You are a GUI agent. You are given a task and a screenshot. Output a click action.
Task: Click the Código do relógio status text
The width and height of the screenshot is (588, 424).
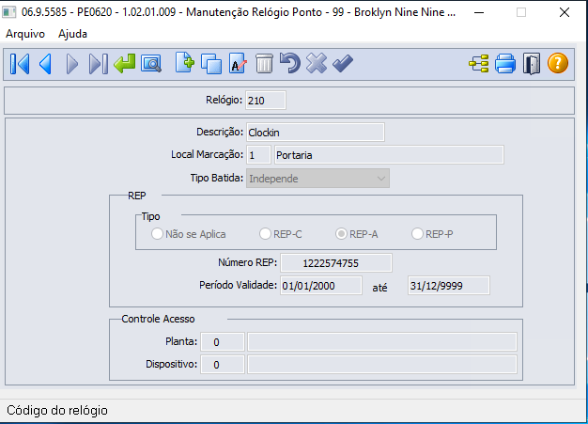(x=57, y=410)
